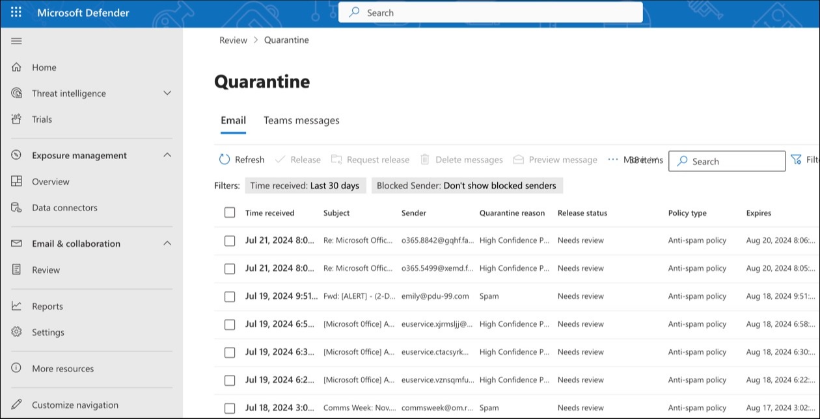Click the Review breadcrumb link

[232, 40]
